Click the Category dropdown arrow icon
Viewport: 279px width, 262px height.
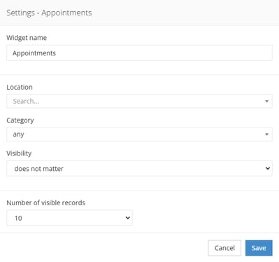tap(266, 135)
